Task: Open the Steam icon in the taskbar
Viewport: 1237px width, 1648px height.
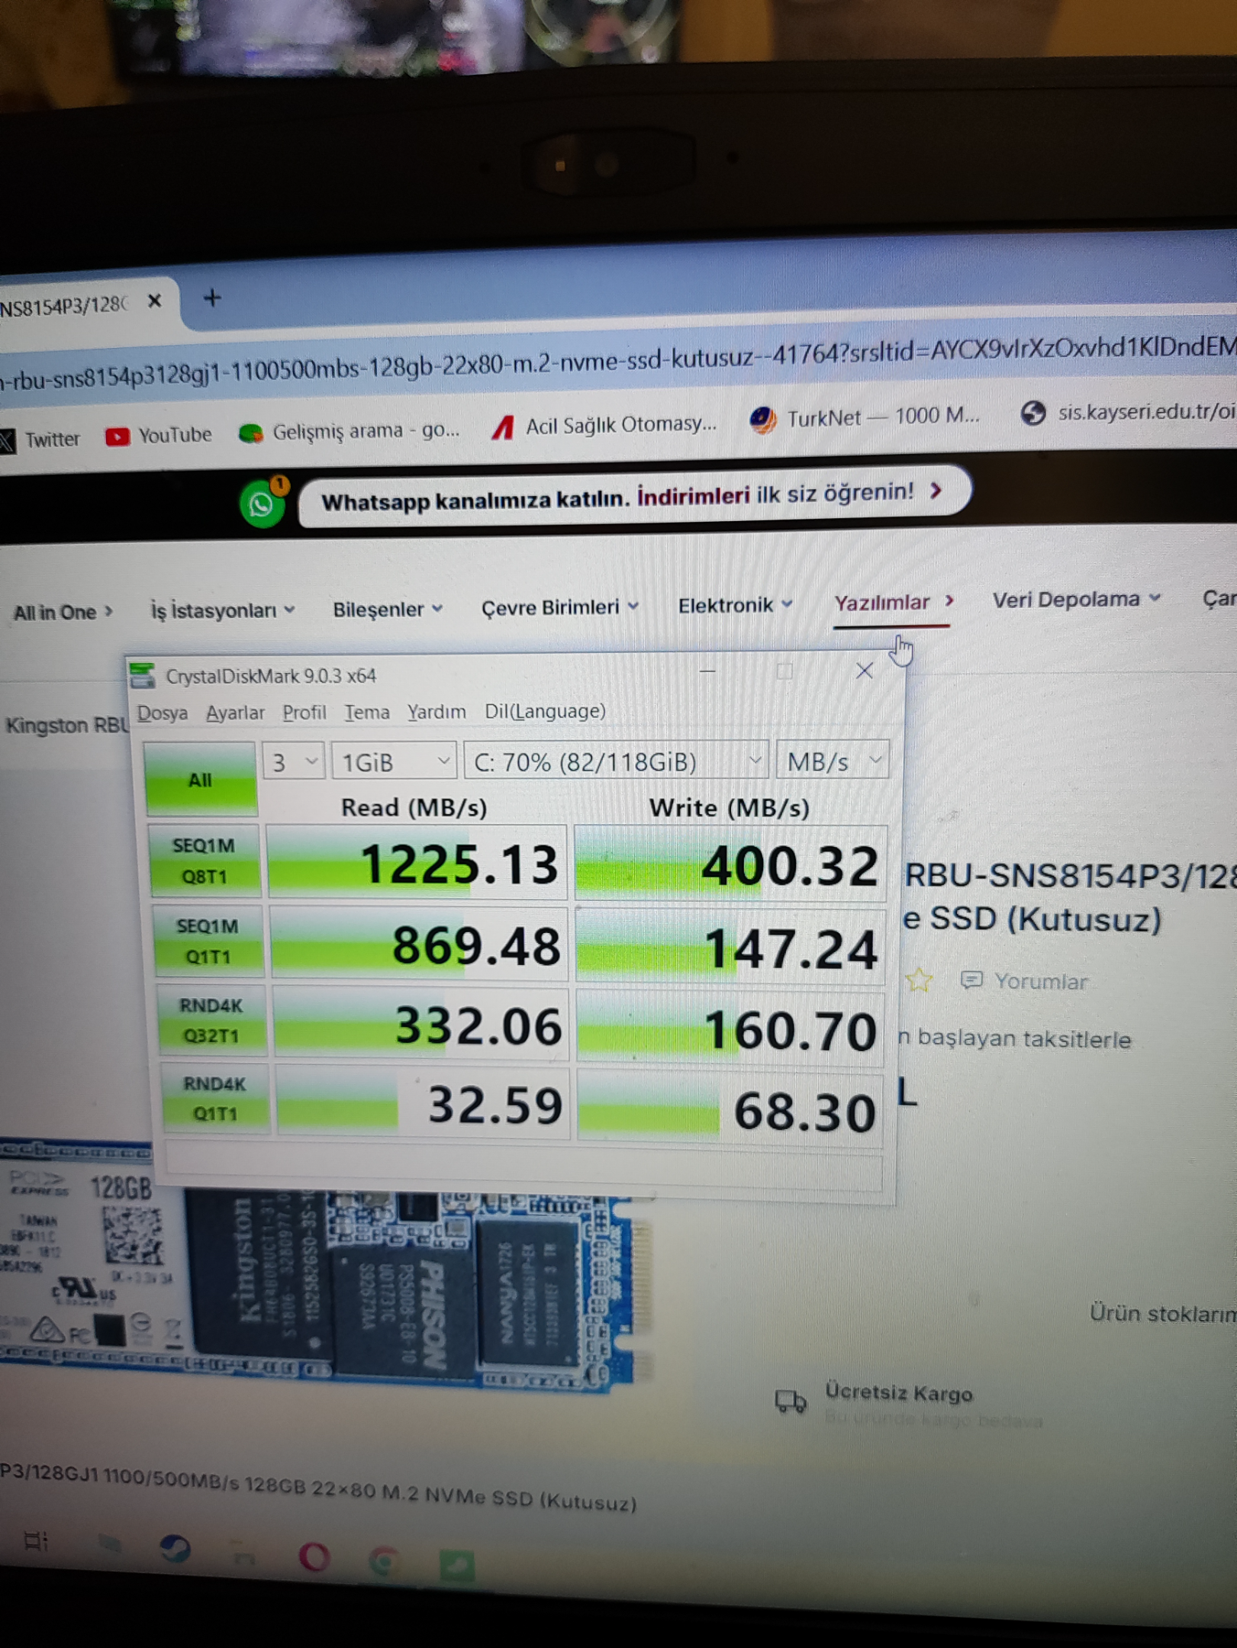Action: pyautogui.click(x=175, y=1548)
